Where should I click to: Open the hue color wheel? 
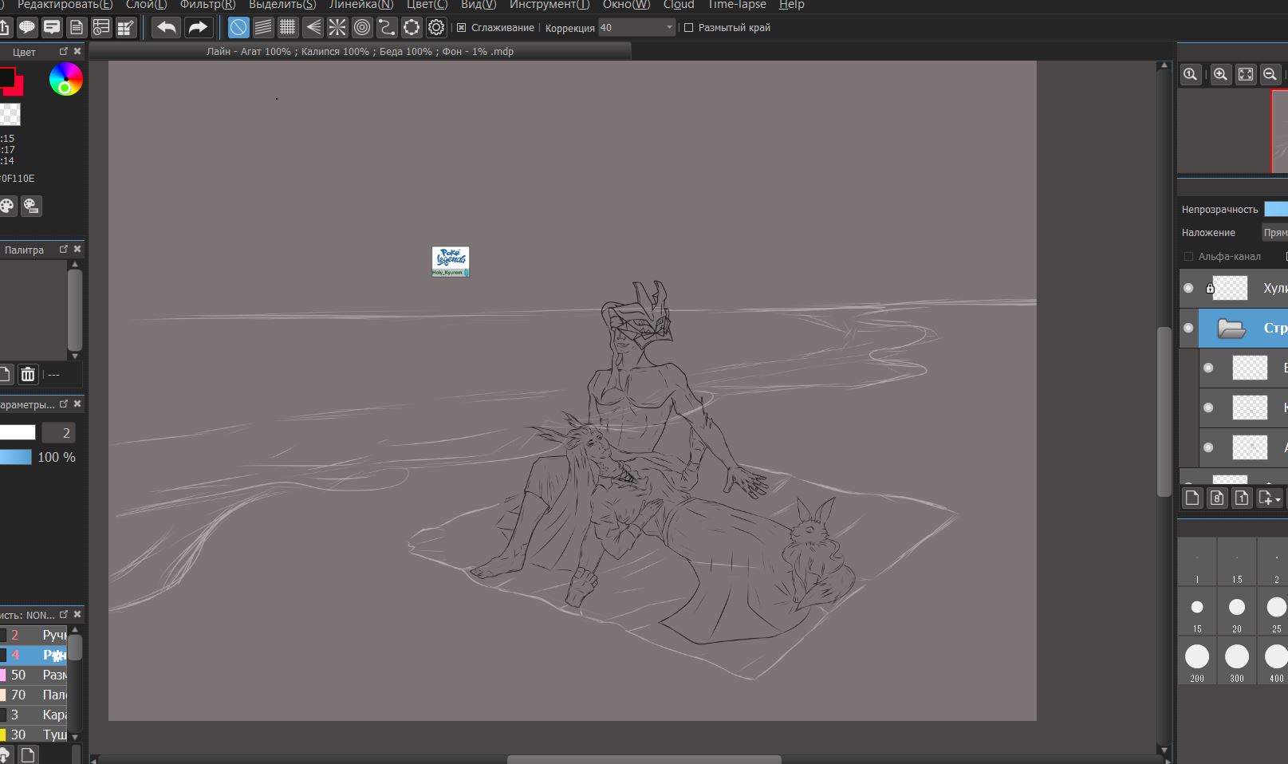point(65,80)
